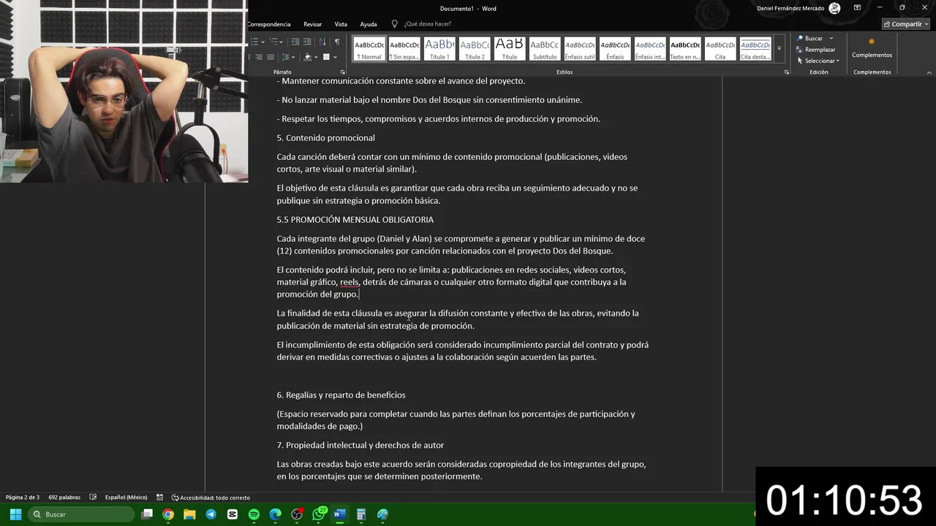The image size is (936, 526).
Task: Open WhatsApp from the taskbar
Action: pos(319,514)
